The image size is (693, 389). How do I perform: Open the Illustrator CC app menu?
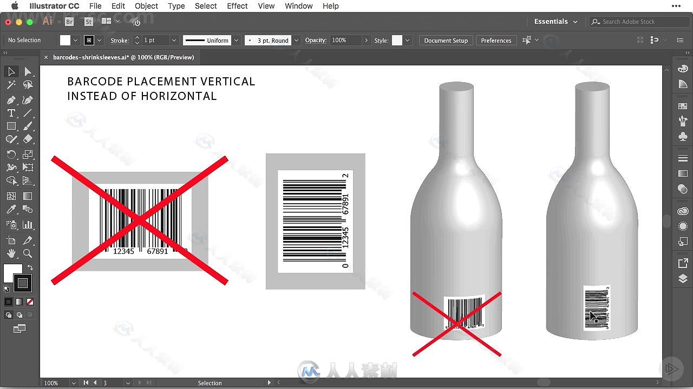(54, 6)
